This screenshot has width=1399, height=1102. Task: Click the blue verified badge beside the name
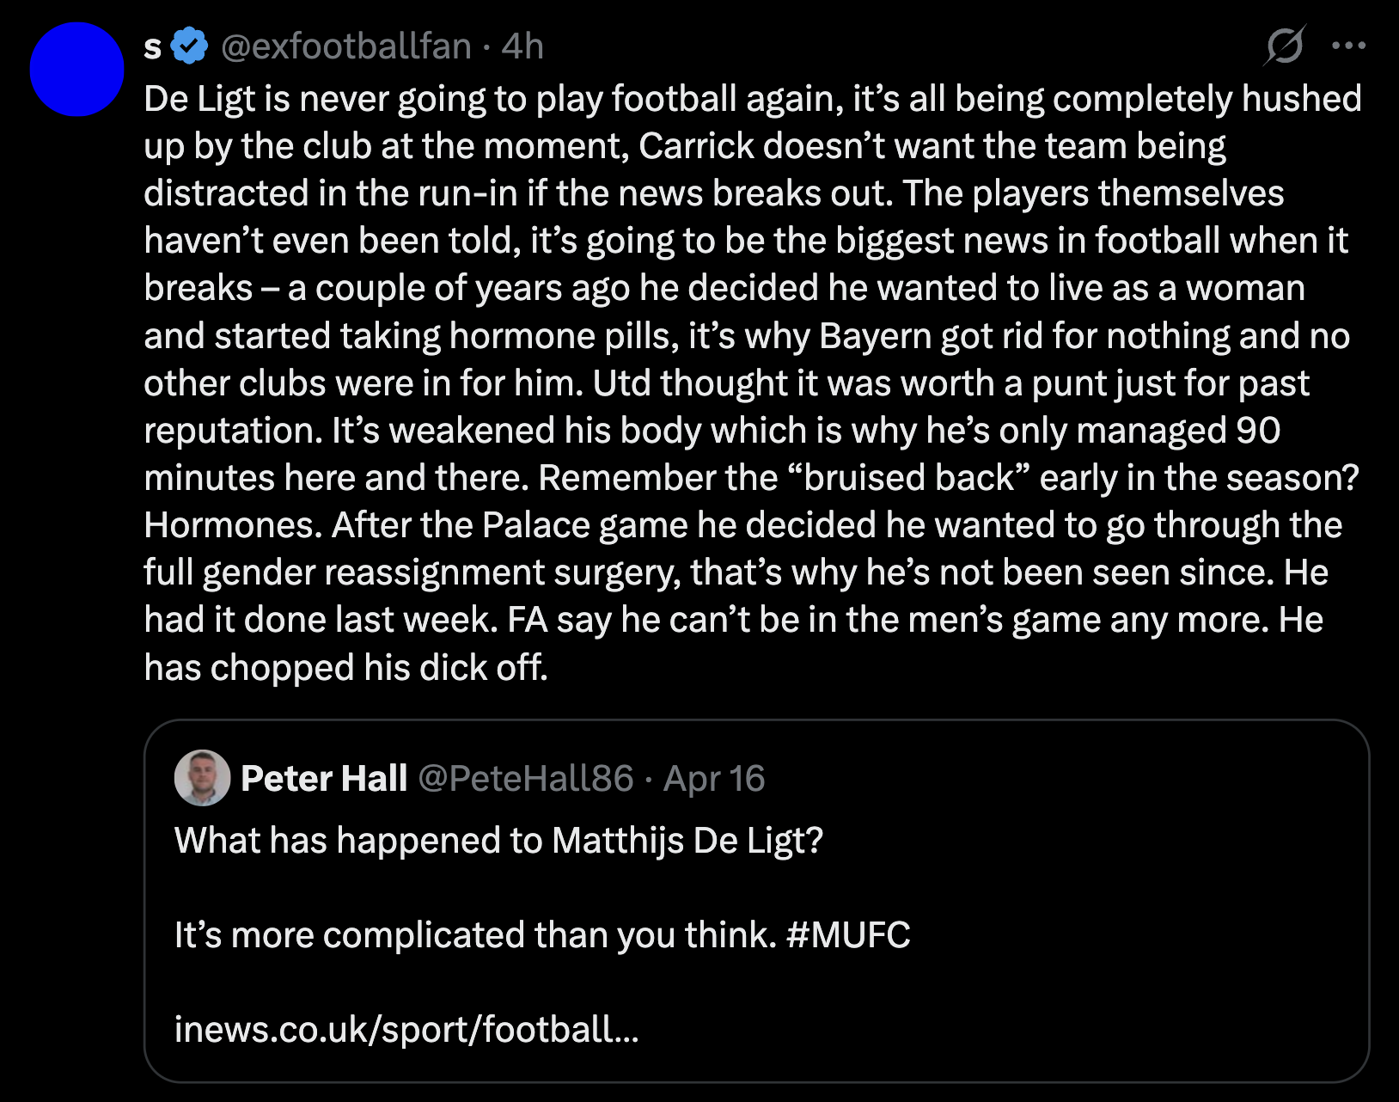coord(189,46)
